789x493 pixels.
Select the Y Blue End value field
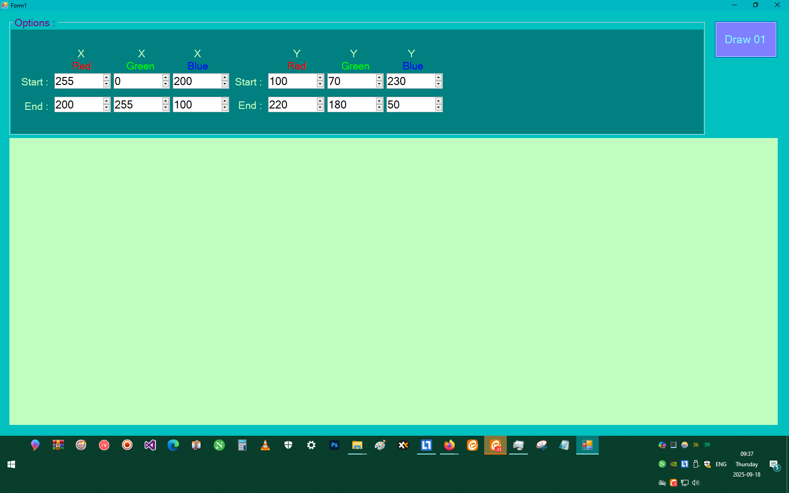pyautogui.click(x=411, y=104)
